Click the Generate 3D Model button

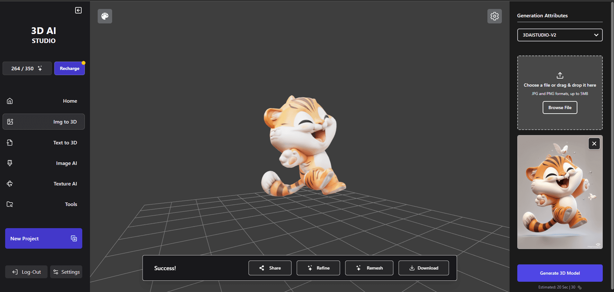click(x=559, y=273)
